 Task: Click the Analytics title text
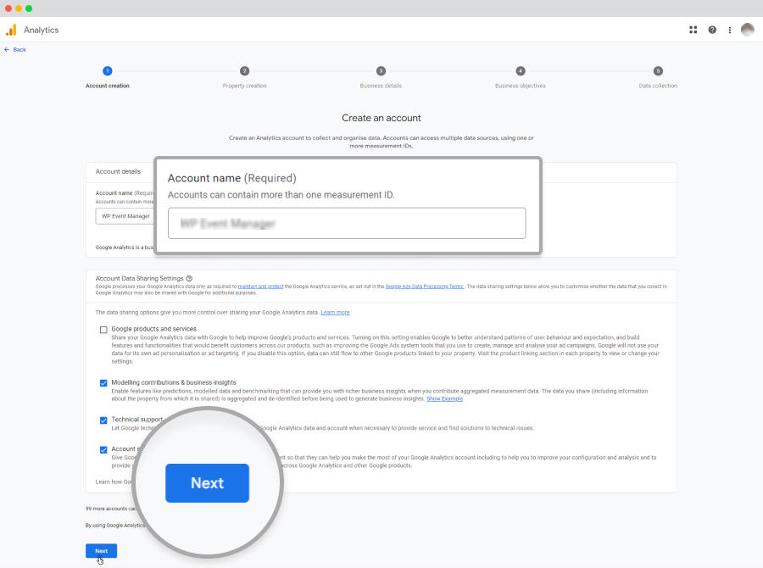[x=42, y=31]
